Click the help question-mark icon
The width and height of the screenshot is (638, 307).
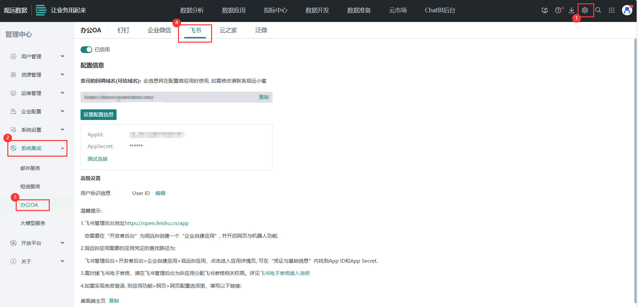558,10
